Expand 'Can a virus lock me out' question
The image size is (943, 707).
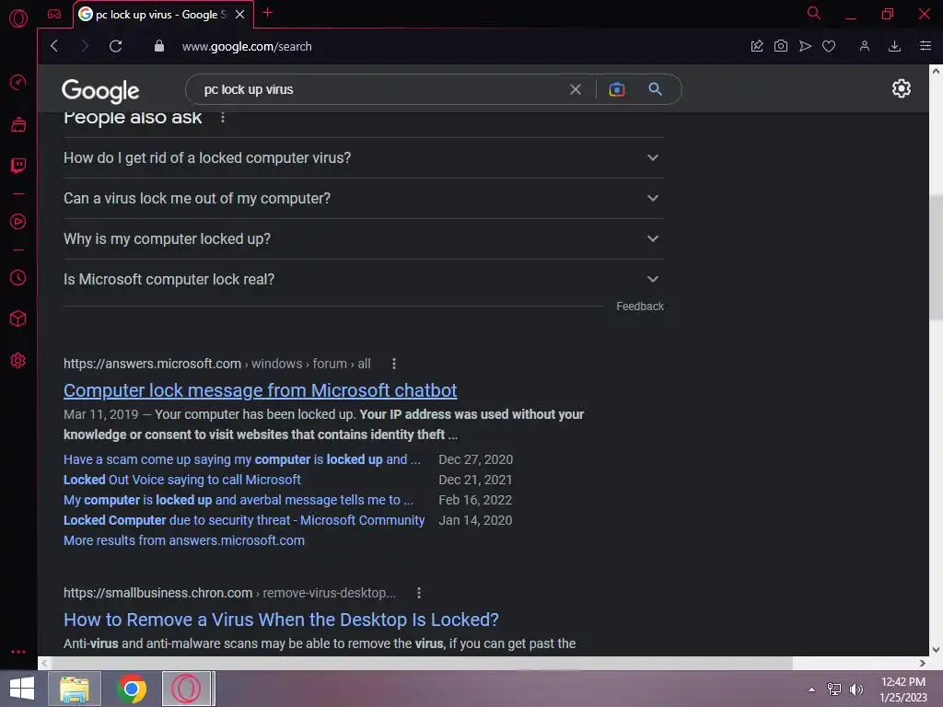point(363,199)
